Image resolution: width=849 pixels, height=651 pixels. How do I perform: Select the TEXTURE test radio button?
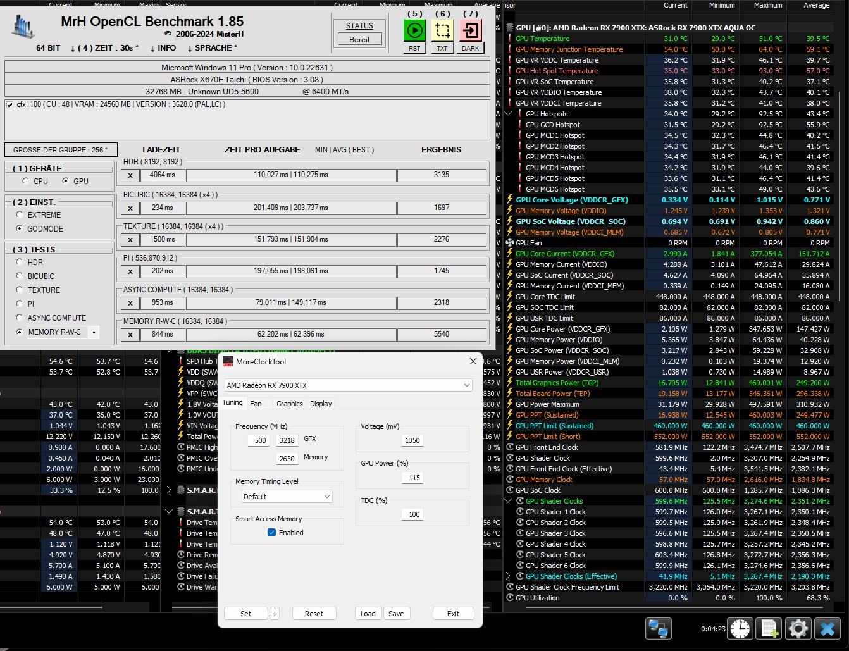pyautogui.click(x=20, y=290)
